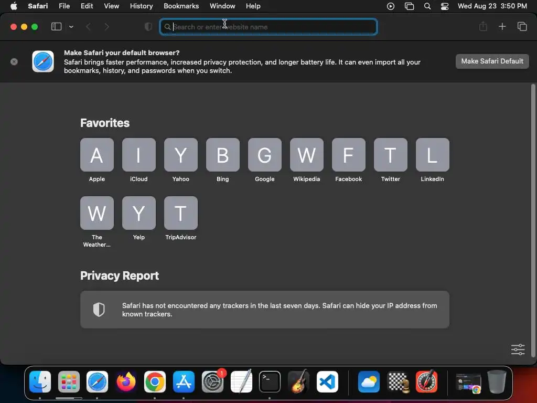Click the page vertical scrollbar
This screenshot has width=537, height=403.
click(x=533, y=221)
